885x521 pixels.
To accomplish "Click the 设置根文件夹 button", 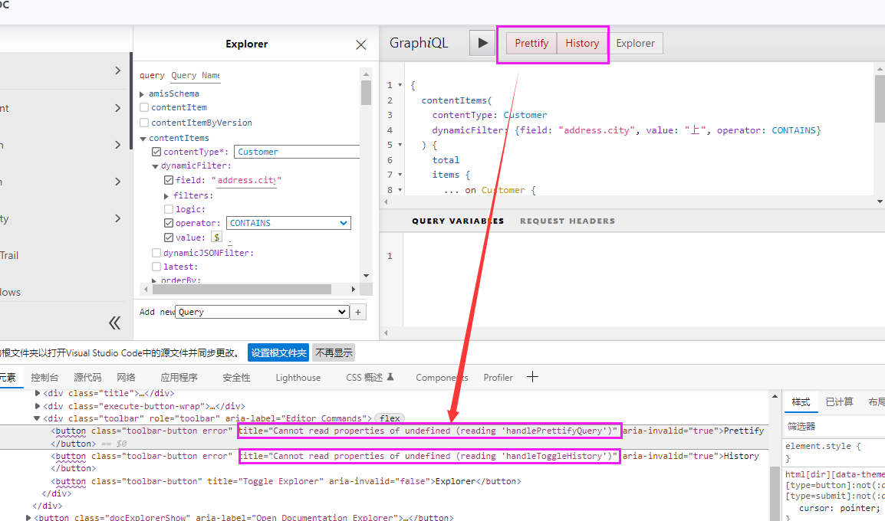I will coord(278,352).
